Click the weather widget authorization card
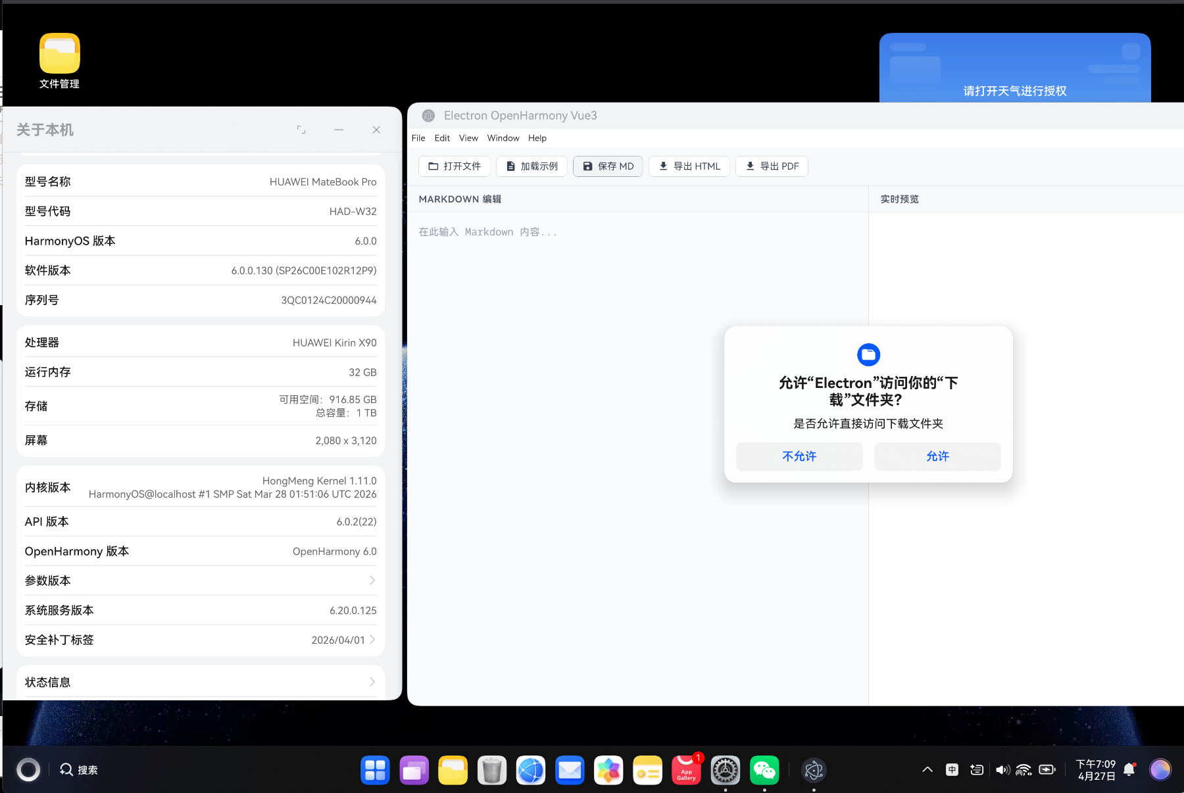The width and height of the screenshot is (1184, 793). pyautogui.click(x=1015, y=68)
